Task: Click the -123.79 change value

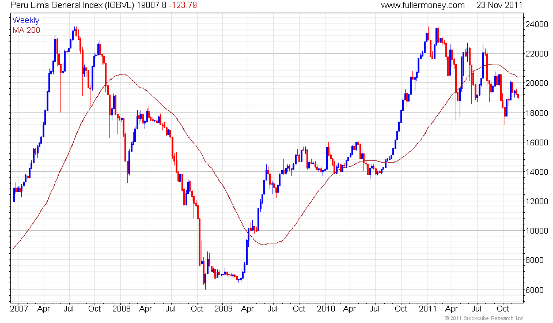Action: [x=183, y=5]
